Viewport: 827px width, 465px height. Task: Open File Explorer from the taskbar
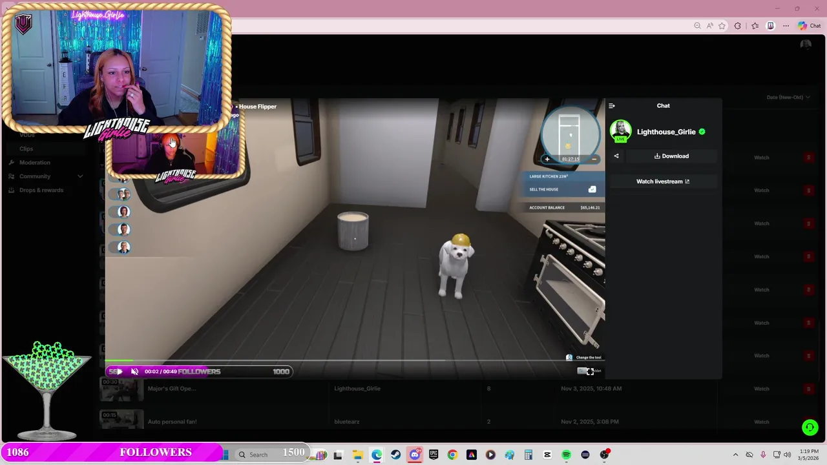(x=357, y=455)
